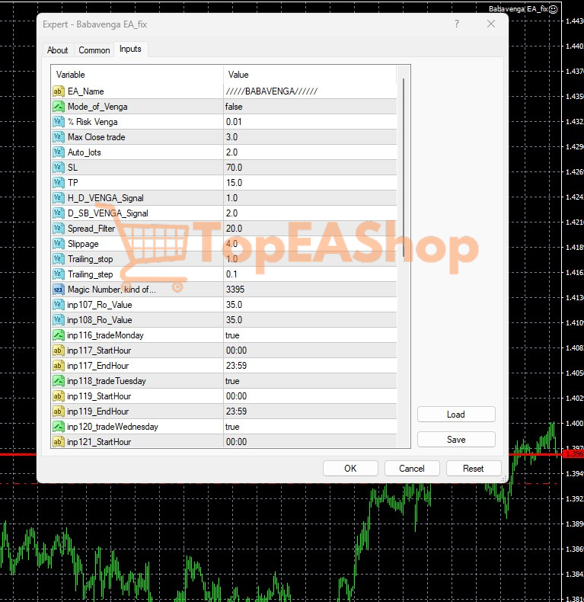Click the Magic Number integer type icon
This screenshot has width=584, height=602.
(59, 290)
